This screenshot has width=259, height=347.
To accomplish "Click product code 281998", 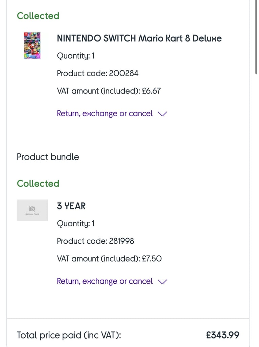I will (x=95, y=241).
